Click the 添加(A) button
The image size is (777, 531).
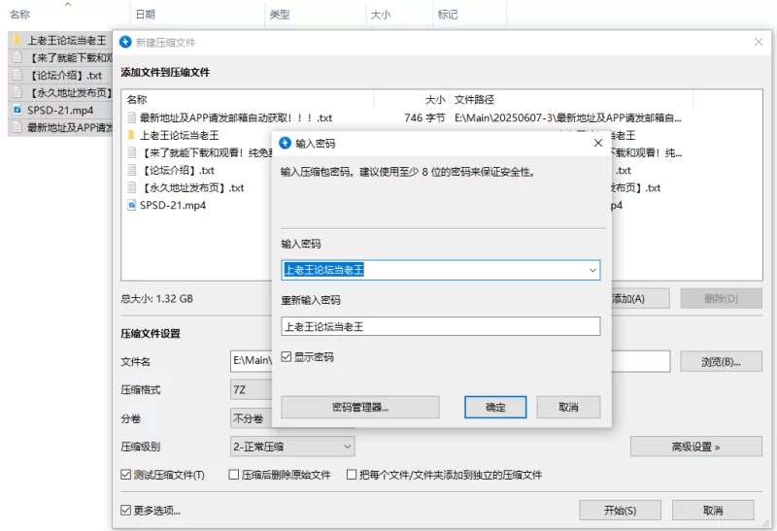point(639,299)
